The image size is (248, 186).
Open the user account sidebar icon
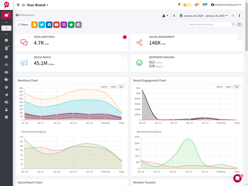6,110
